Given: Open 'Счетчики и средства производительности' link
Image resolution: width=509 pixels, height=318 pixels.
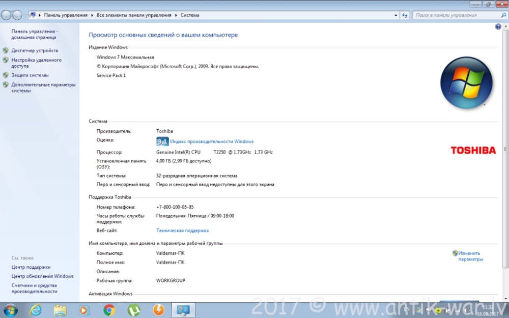Looking at the screenshot, I should [34, 288].
